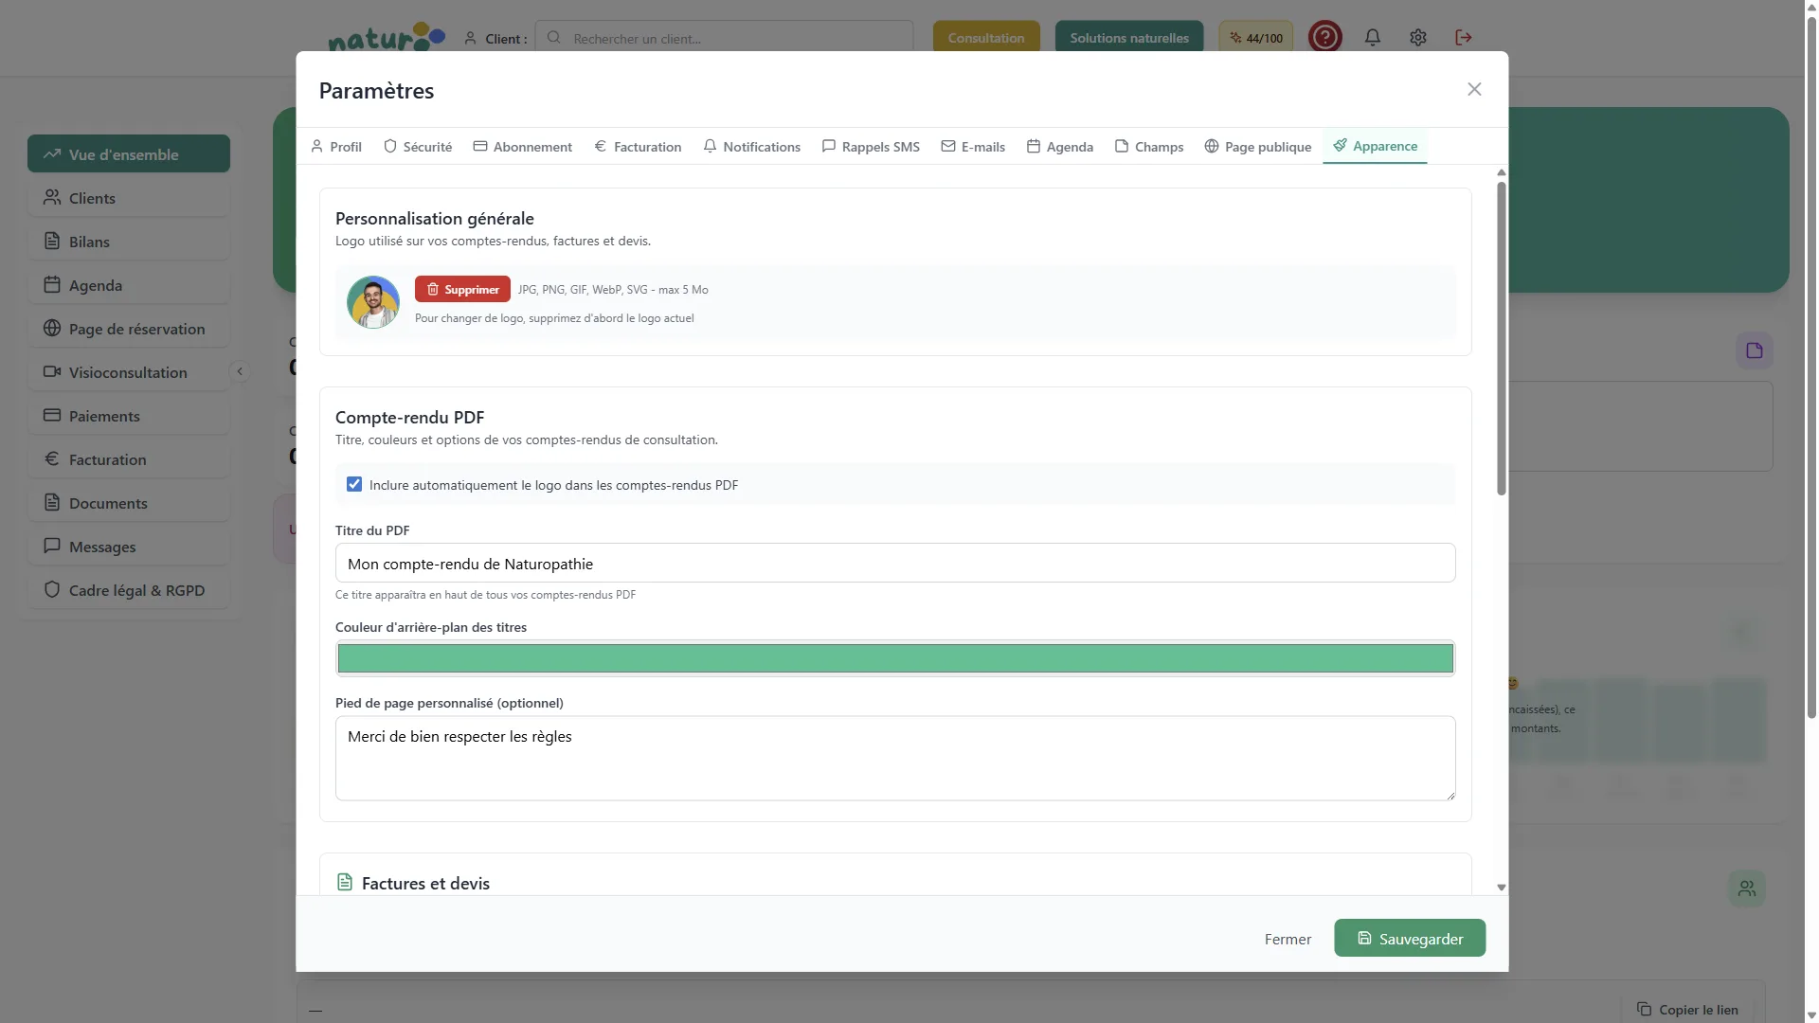Image resolution: width=1819 pixels, height=1023 pixels.
Task: Click the client search input field
Action: pos(725,38)
